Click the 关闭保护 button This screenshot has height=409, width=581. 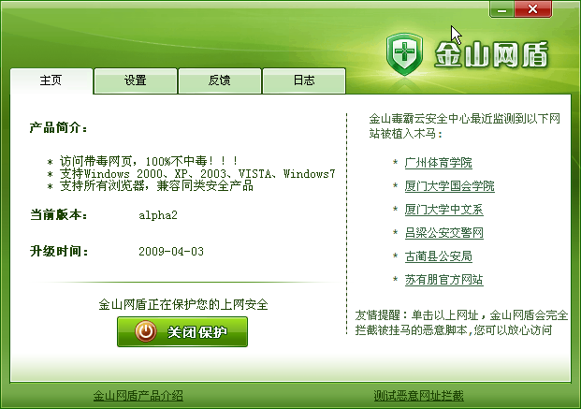tap(182, 332)
